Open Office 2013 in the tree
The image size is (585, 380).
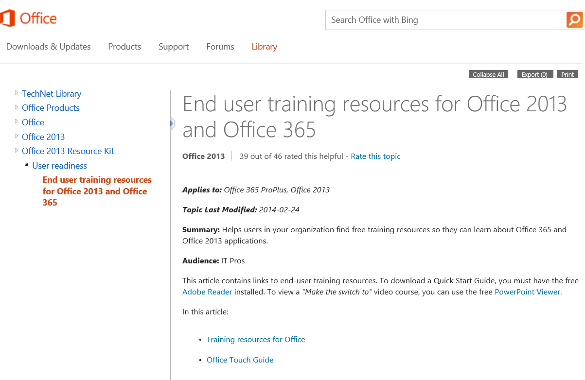click(43, 137)
